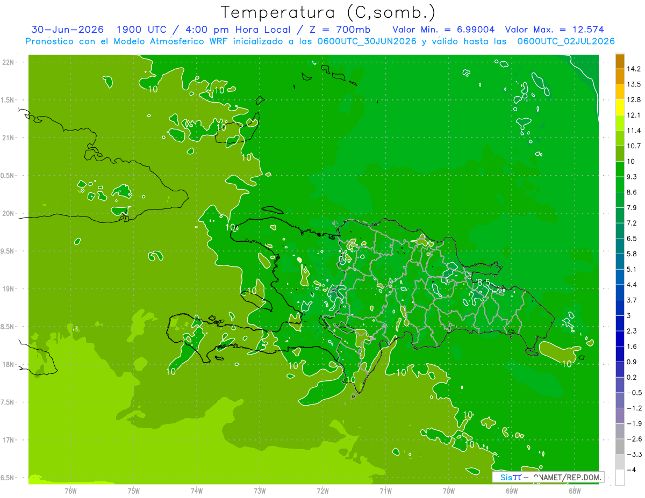Click the "69W" longitude axis label
This screenshot has width=645, height=498.
click(512, 491)
